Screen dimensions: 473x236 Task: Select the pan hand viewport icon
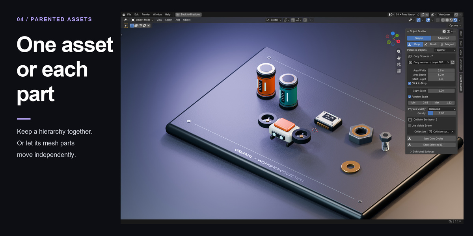(x=399, y=58)
